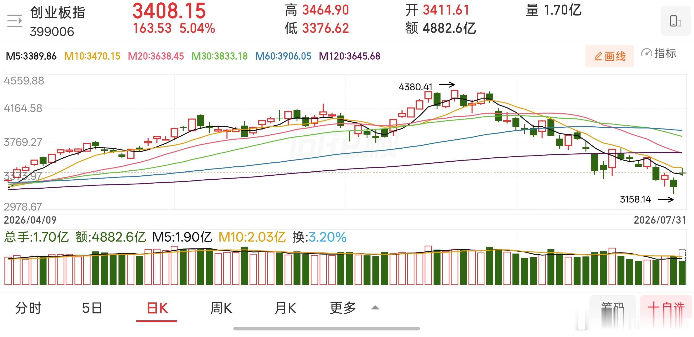
Task: Click the 5.04% change percentage
Action: tap(197, 28)
